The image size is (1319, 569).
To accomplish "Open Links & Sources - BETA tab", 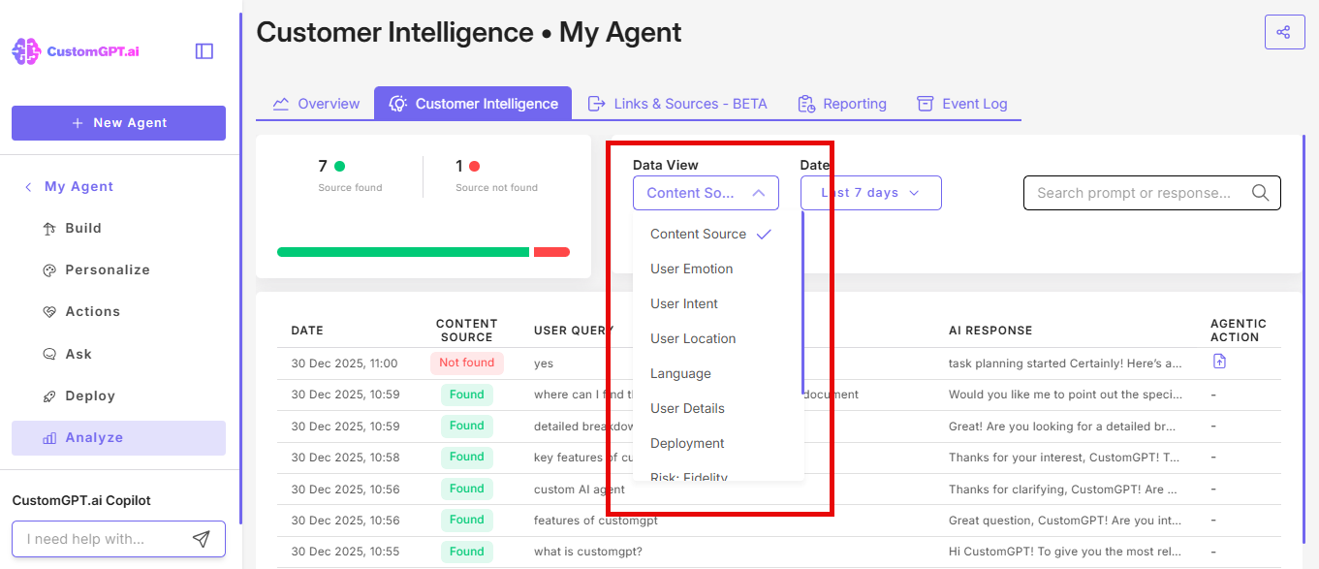I will coord(677,104).
